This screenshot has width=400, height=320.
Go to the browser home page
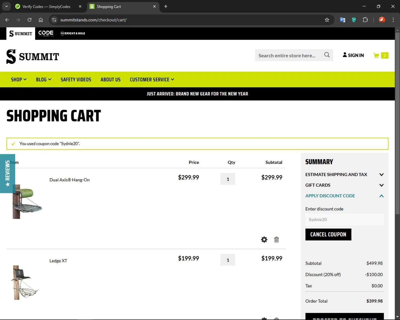point(41,20)
